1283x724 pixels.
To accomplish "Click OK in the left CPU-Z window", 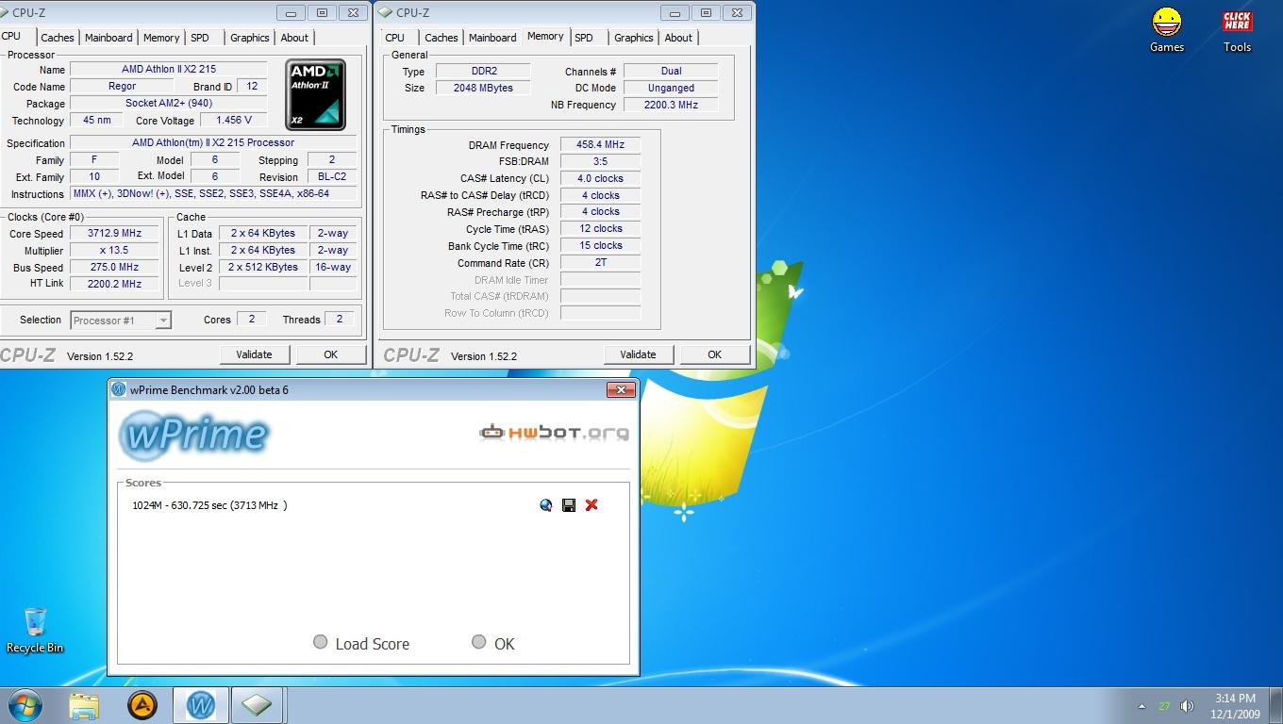I will coord(330,354).
